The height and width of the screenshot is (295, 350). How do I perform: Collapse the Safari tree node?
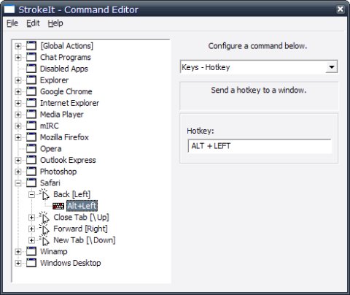[x=18, y=183]
